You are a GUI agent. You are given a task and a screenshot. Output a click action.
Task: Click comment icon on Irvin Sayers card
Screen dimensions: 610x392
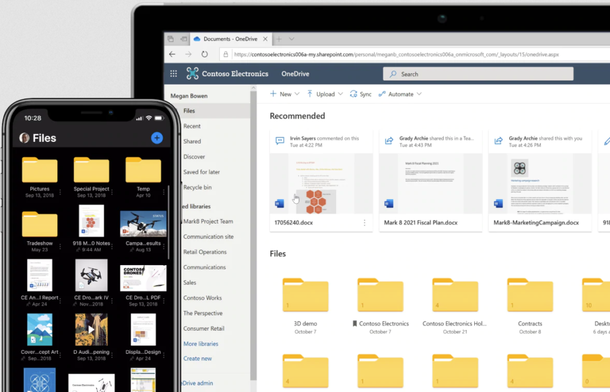click(280, 141)
